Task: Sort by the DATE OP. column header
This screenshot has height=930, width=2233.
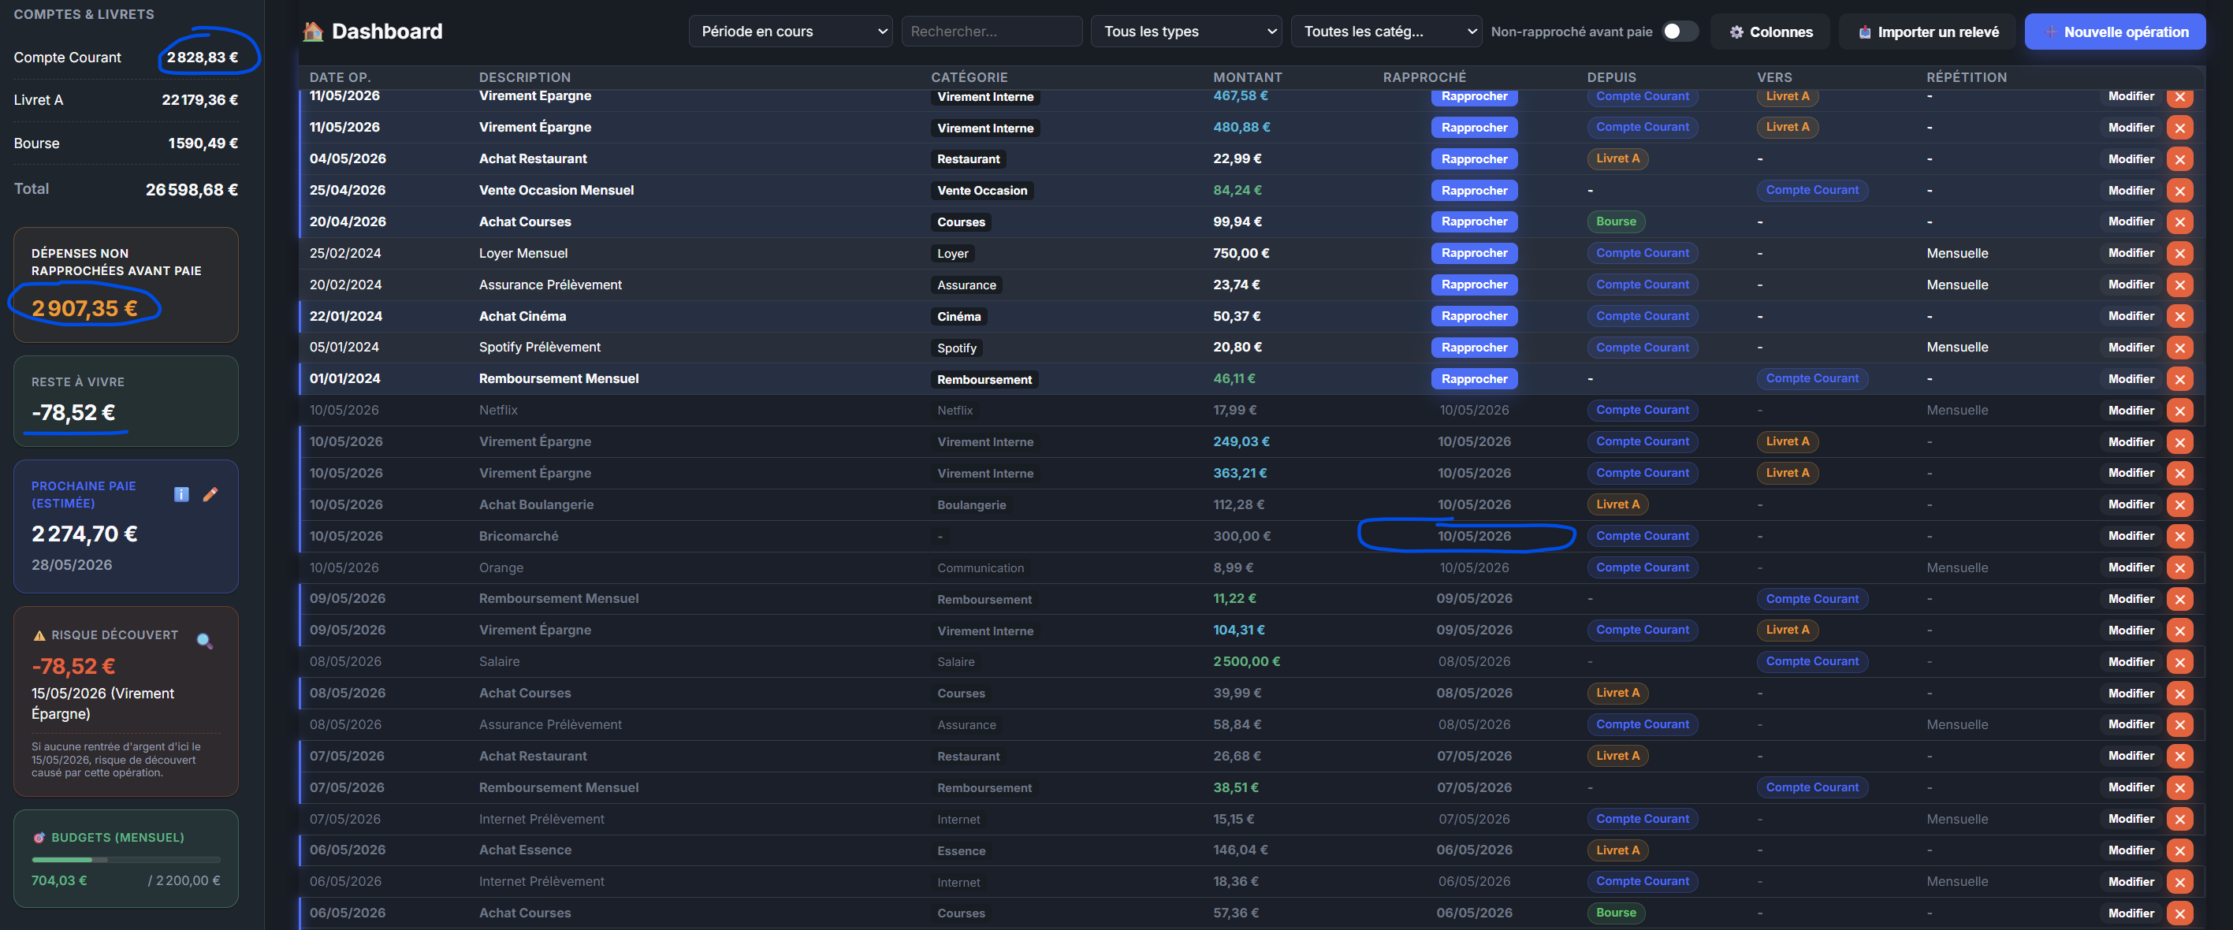Action: point(339,77)
